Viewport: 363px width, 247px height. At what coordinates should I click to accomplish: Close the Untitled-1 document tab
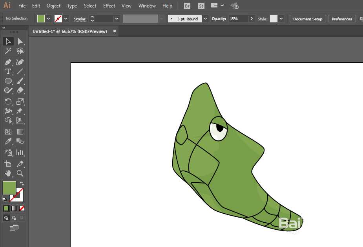pyautogui.click(x=115, y=31)
